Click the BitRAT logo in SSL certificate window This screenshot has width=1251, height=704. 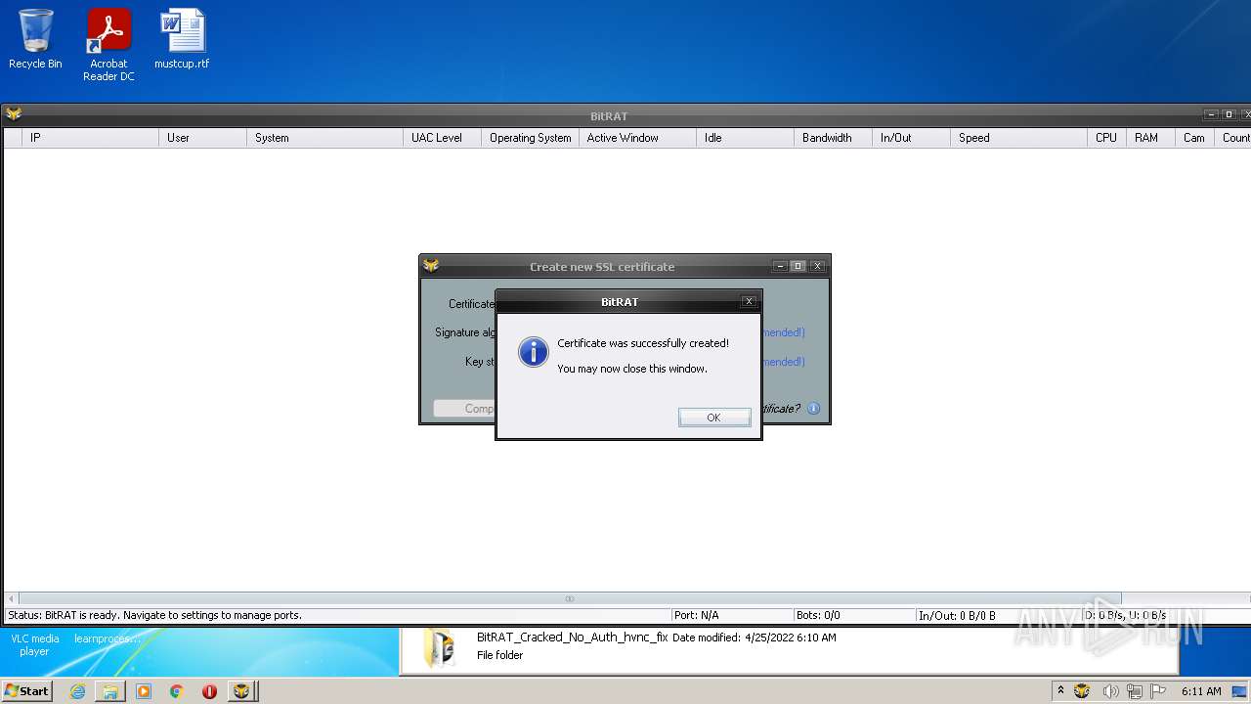click(431, 266)
